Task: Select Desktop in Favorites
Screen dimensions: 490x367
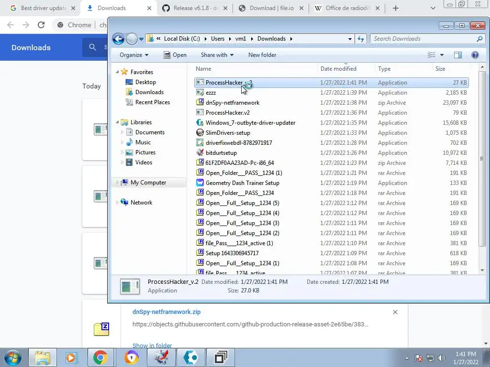Action: pyautogui.click(x=145, y=82)
